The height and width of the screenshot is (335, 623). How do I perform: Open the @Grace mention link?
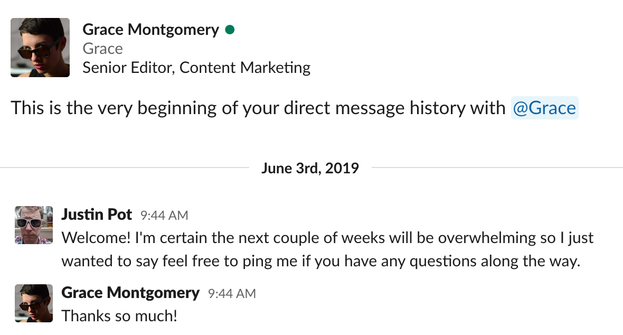click(x=544, y=108)
